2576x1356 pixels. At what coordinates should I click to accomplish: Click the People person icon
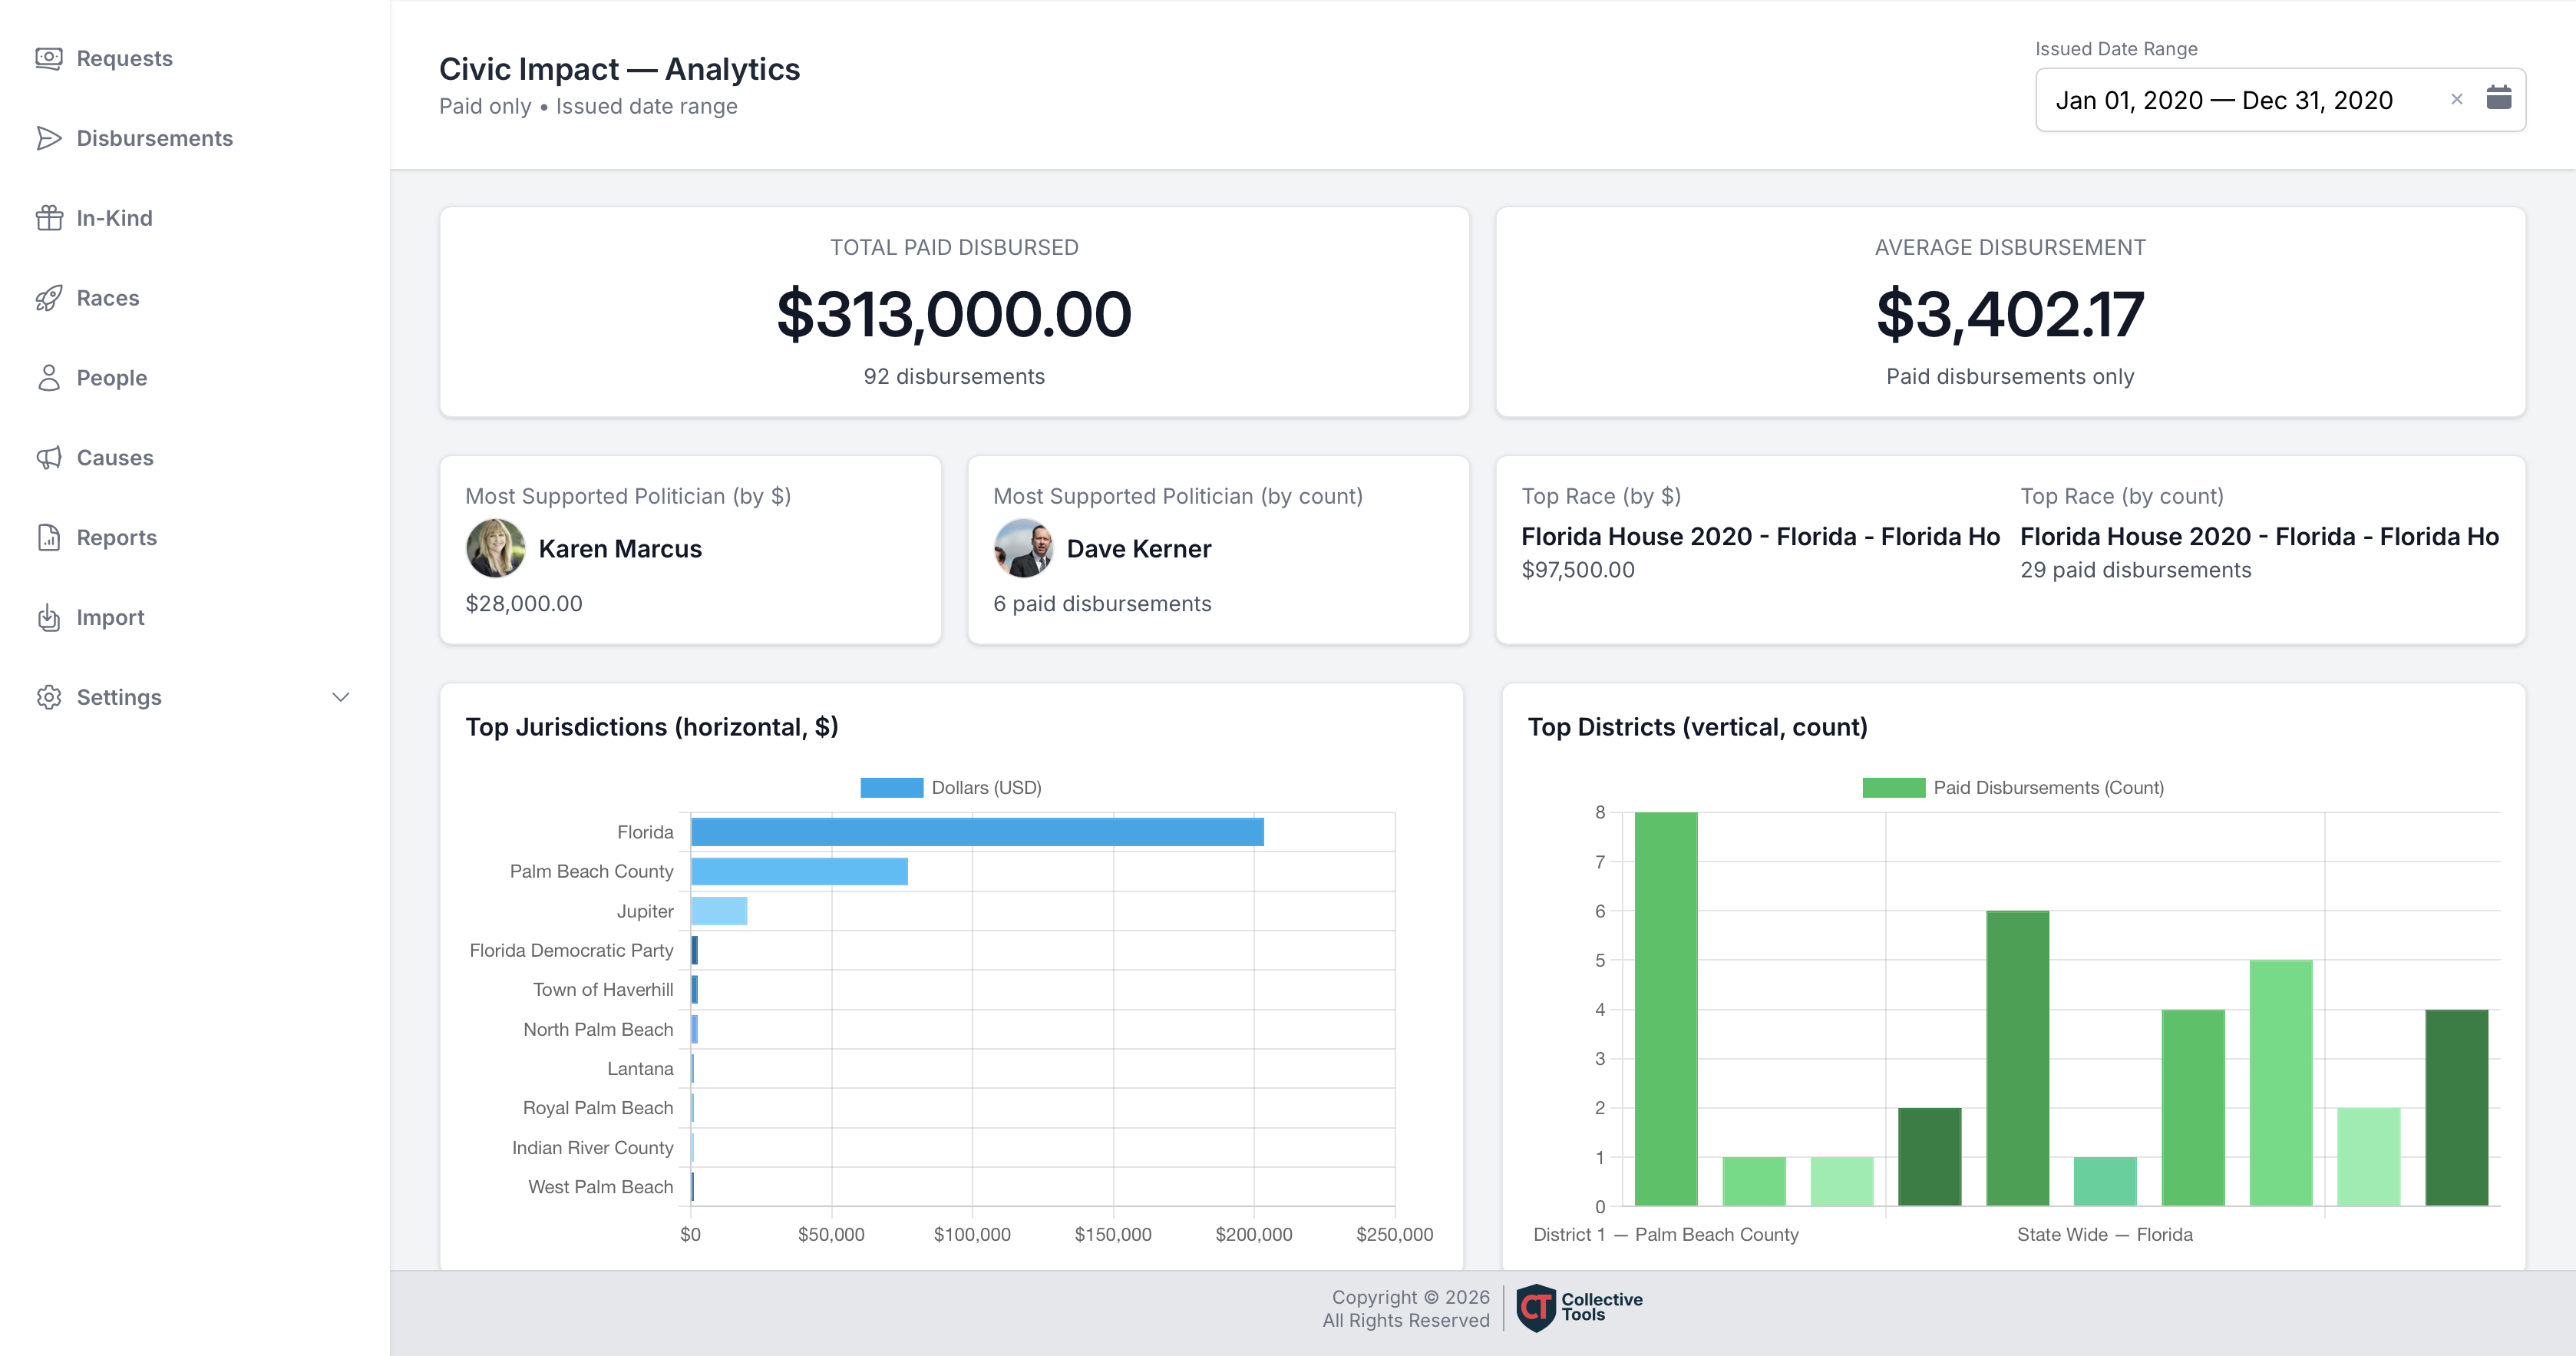click(x=48, y=378)
